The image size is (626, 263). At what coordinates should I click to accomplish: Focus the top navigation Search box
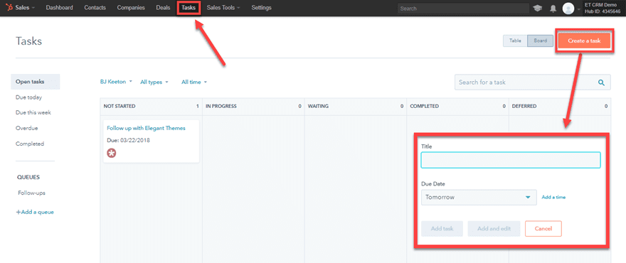click(x=464, y=9)
